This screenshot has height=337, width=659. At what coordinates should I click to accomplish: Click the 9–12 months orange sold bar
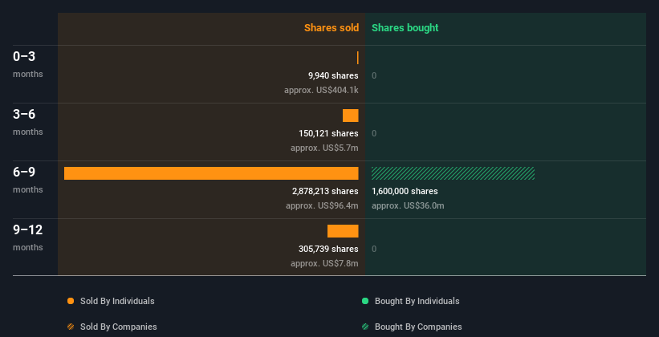click(x=343, y=231)
